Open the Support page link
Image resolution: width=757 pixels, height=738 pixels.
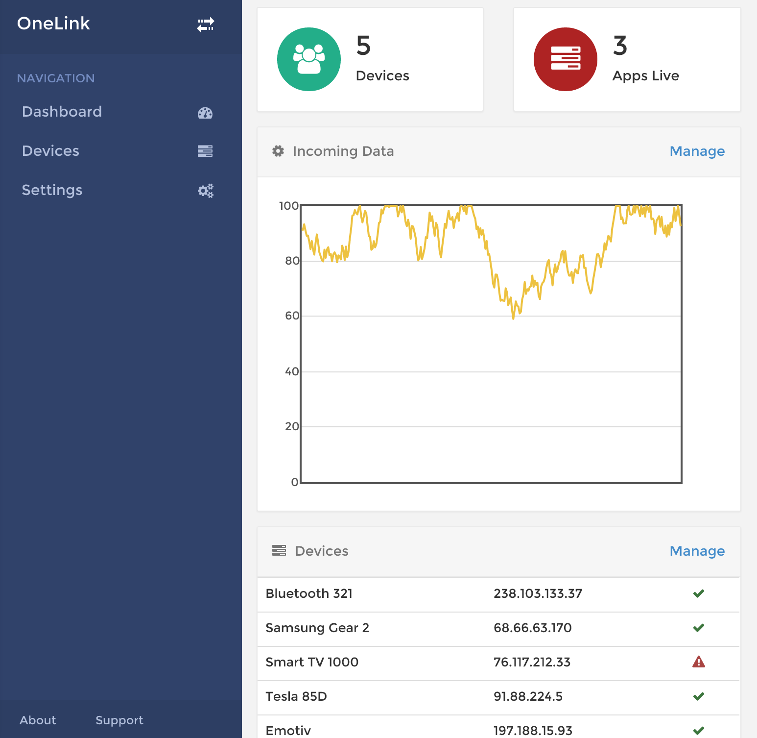click(119, 720)
